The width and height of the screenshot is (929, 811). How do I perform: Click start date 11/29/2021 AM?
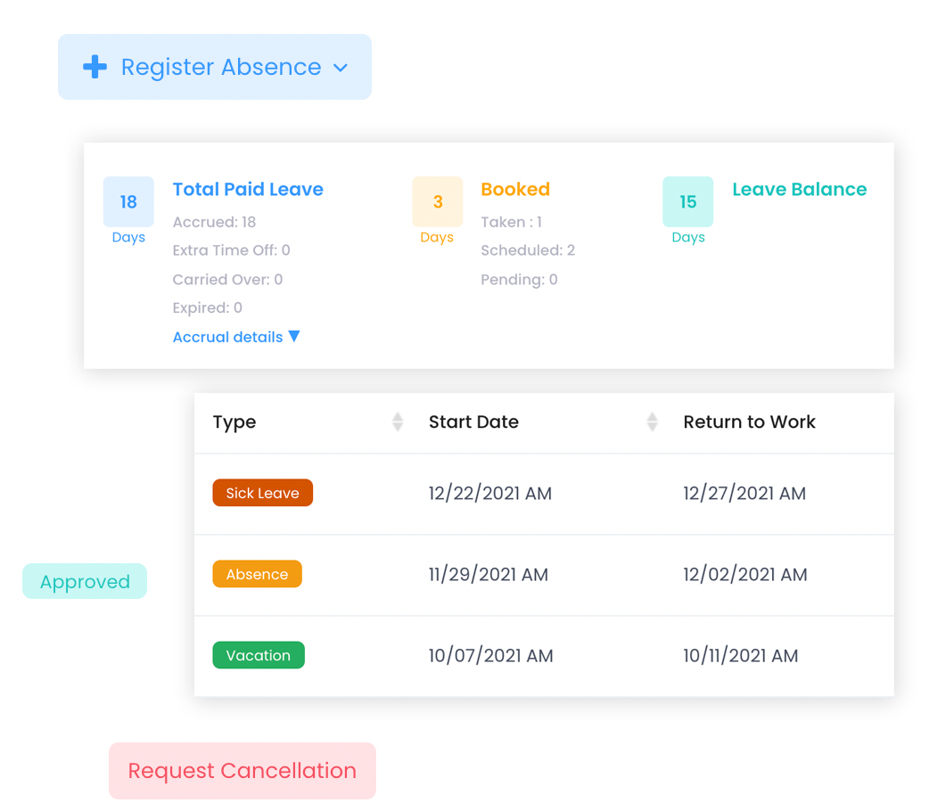click(x=489, y=575)
